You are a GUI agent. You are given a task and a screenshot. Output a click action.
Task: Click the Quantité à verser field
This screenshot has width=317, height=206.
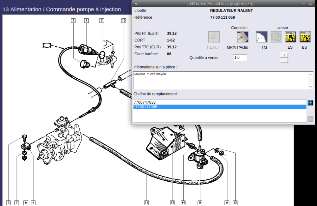[240, 58]
